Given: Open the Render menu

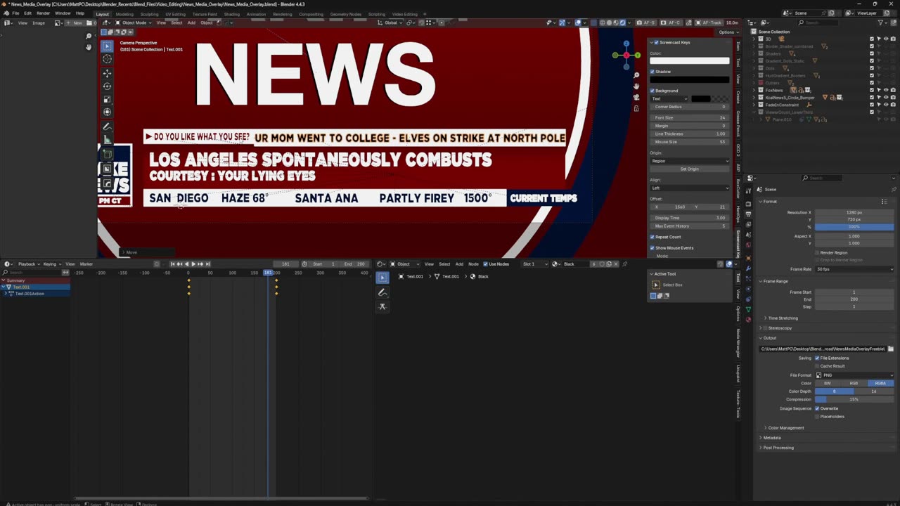Looking at the screenshot, I should coord(43,13).
